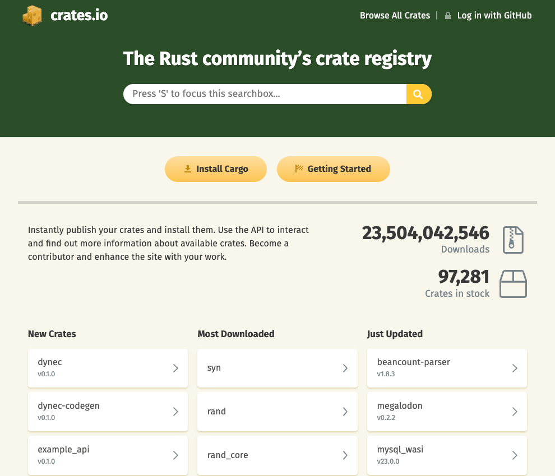Open the rand_core crate entry
The height and width of the screenshot is (476, 555).
pos(277,455)
